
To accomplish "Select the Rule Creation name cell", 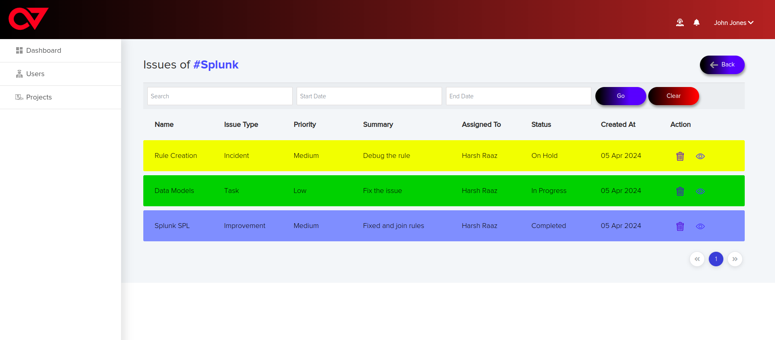I will tap(176, 155).
